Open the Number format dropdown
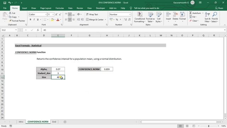The image size is (227, 128). pos(130,14)
